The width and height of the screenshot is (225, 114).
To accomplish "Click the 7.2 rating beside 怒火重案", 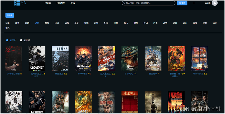I will [113, 74].
